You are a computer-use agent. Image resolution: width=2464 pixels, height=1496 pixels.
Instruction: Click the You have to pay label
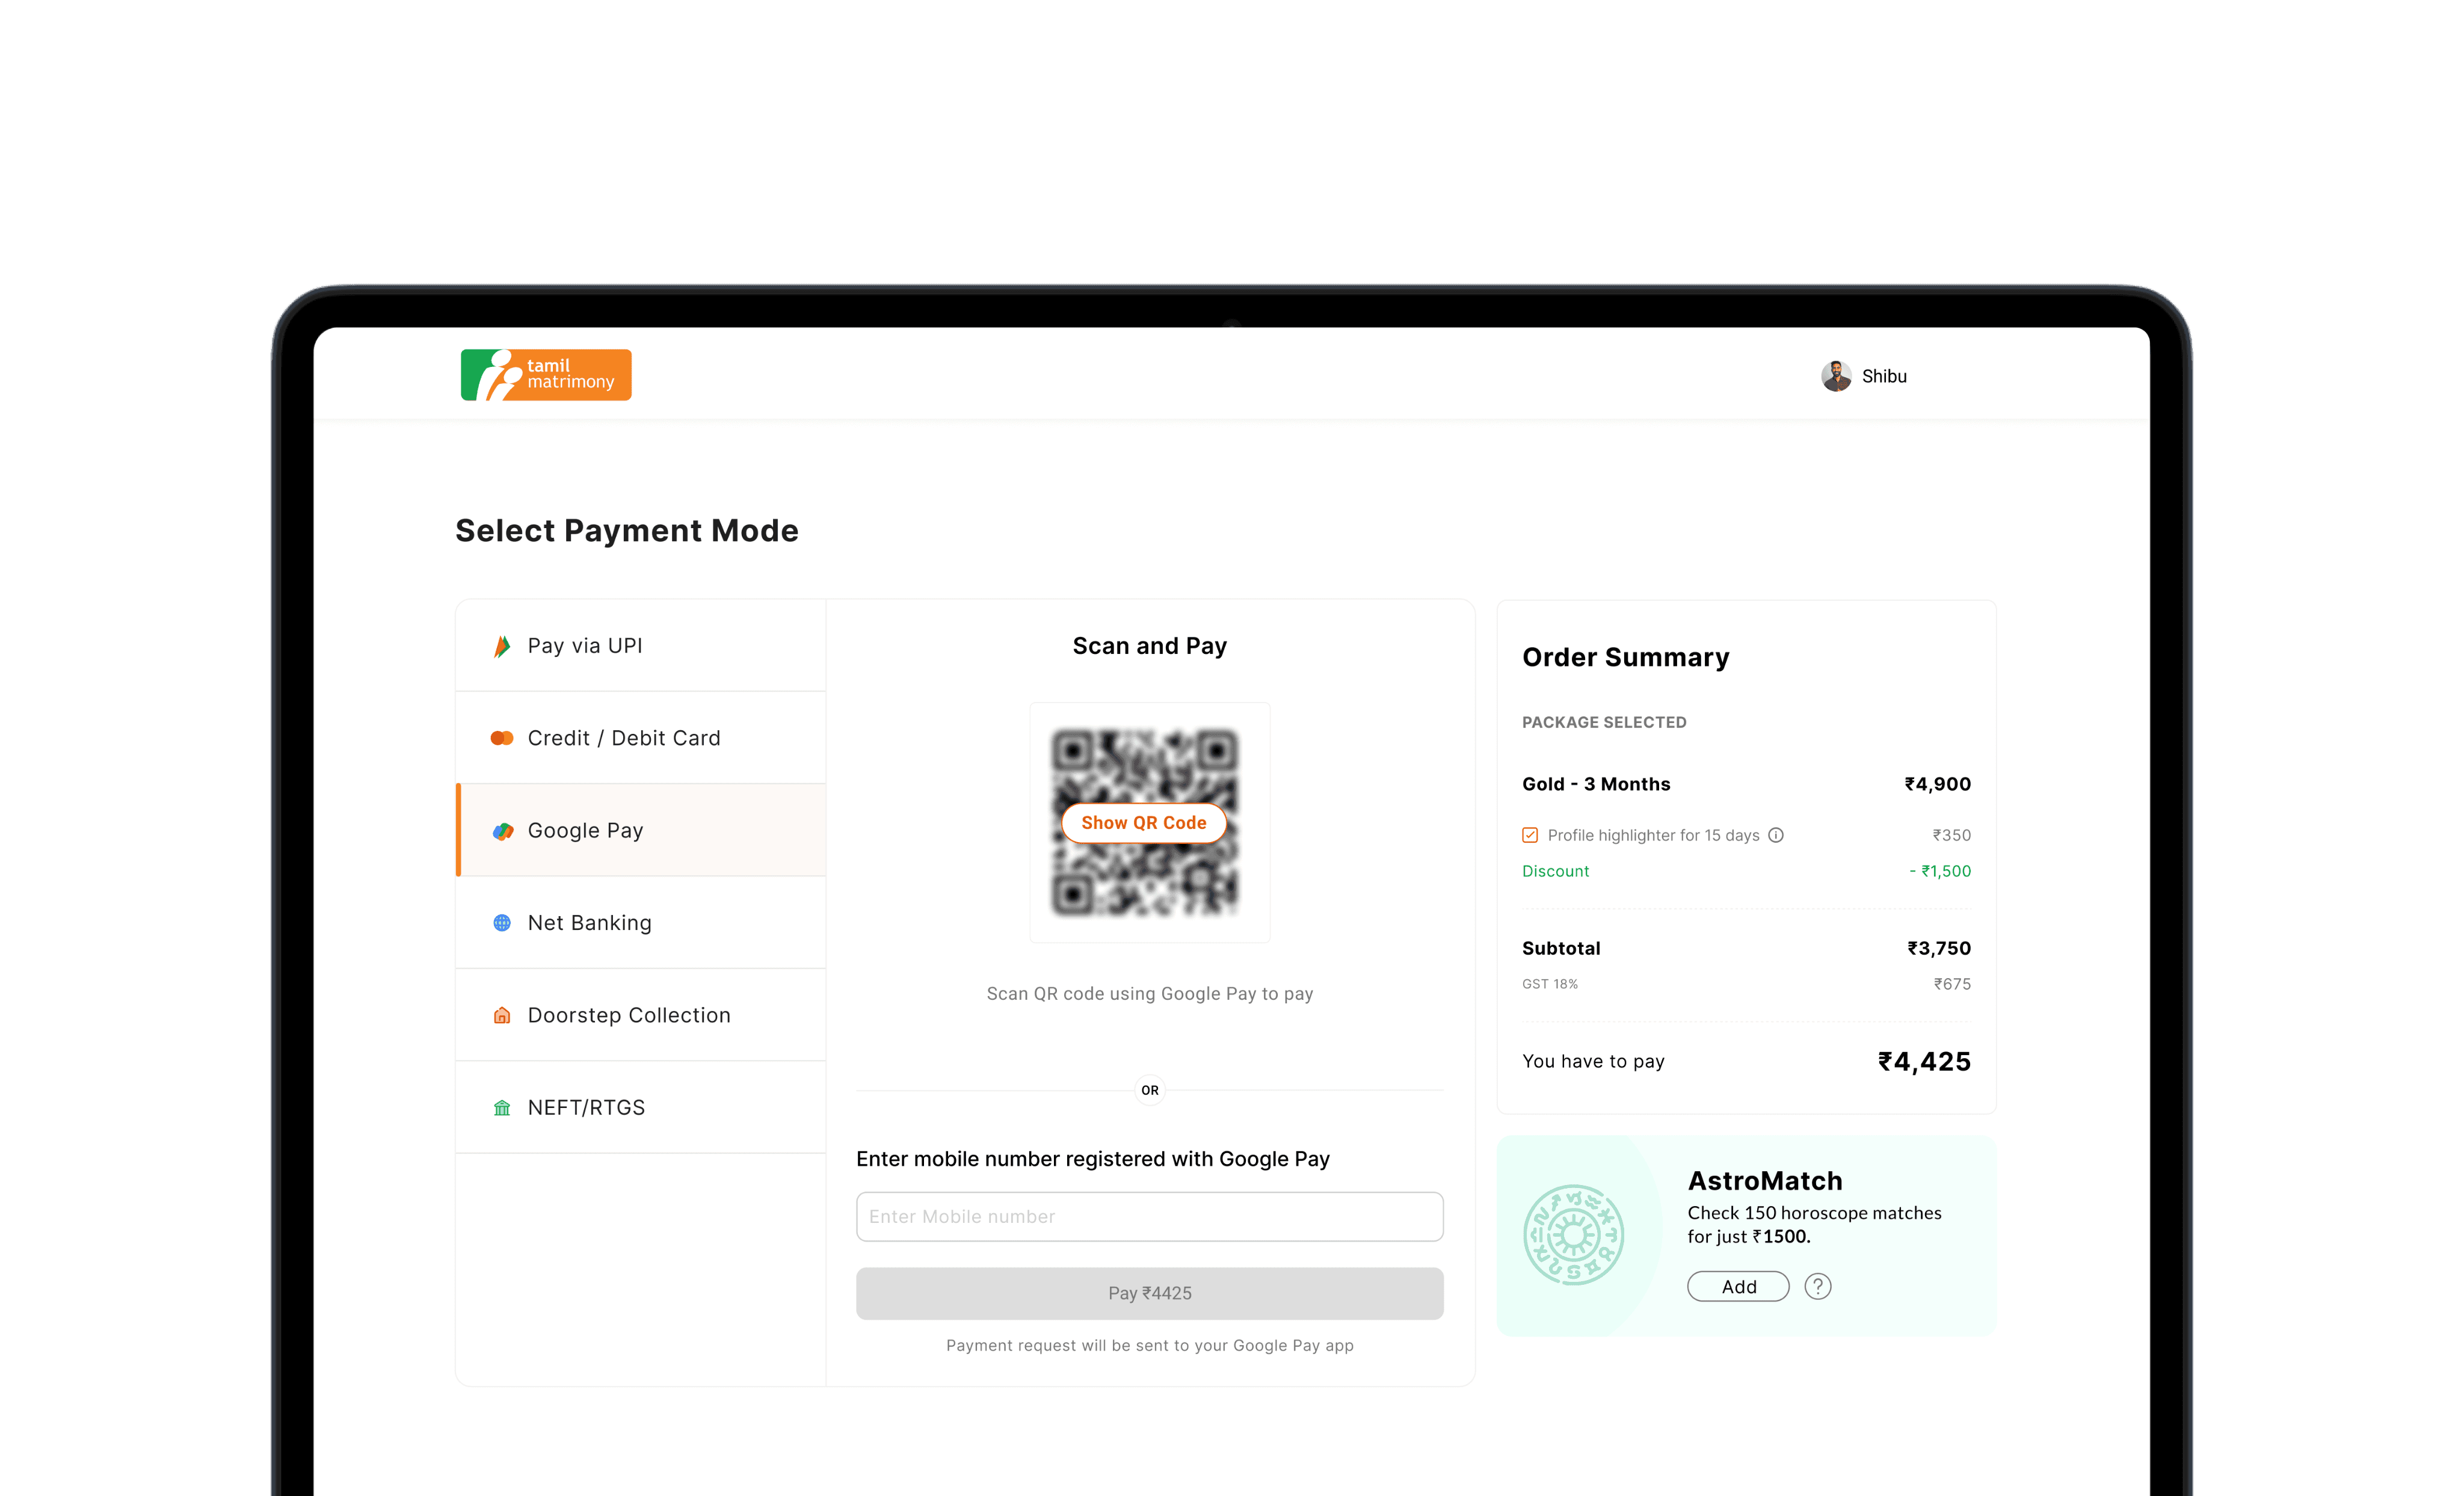[x=1593, y=1062]
